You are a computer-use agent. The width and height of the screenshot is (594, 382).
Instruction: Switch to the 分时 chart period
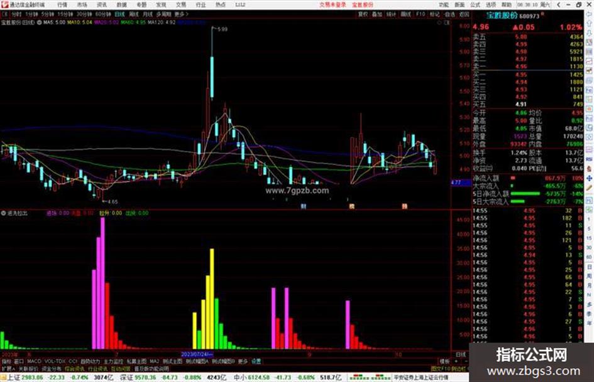(16, 14)
